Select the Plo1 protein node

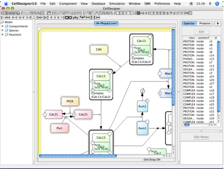(59, 128)
